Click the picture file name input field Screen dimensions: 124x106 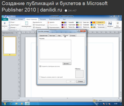[55, 61]
